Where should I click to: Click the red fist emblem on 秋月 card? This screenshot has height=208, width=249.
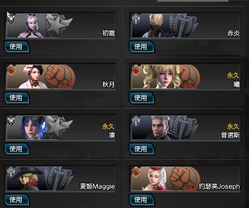click(60, 77)
